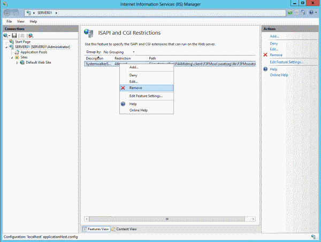Viewport: 321px width, 242px height.
Task: Click the horizontal scrollbar right arrow
Action: (x=253, y=219)
